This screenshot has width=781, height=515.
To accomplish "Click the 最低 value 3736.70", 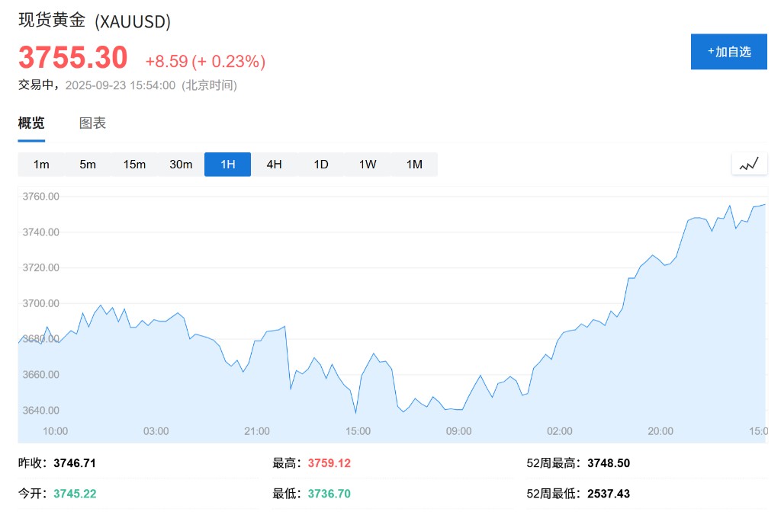I will tap(329, 494).
